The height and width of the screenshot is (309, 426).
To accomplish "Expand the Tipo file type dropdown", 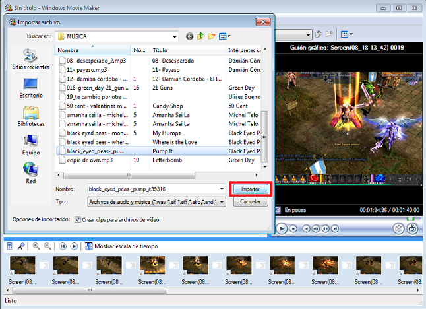I will 222,202.
